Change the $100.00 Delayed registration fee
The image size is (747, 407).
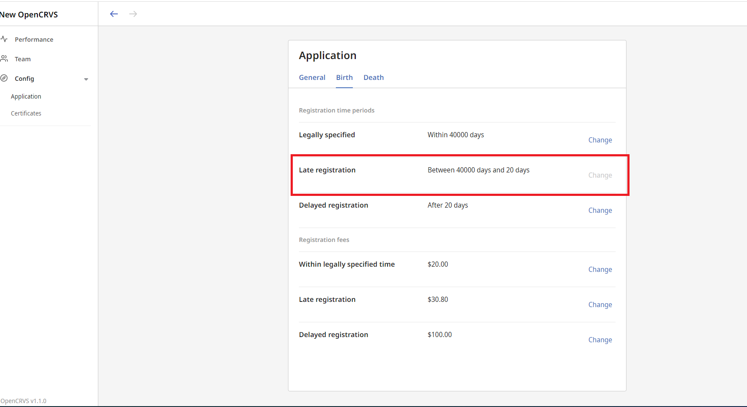(x=600, y=340)
